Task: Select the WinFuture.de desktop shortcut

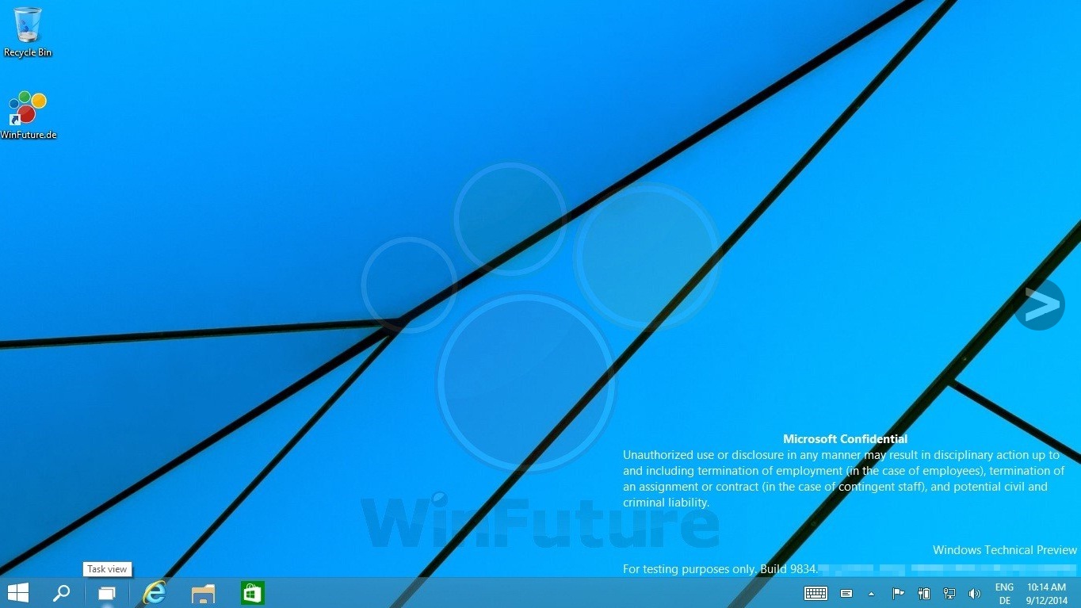Action: (x=28, y=116)
